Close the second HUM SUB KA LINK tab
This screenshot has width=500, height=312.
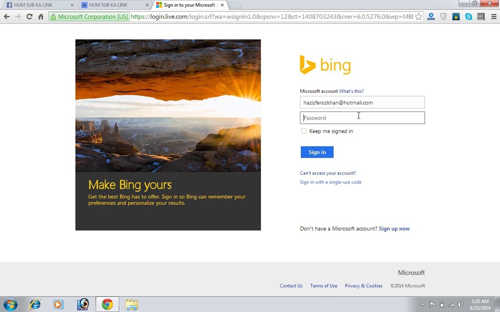147,5
